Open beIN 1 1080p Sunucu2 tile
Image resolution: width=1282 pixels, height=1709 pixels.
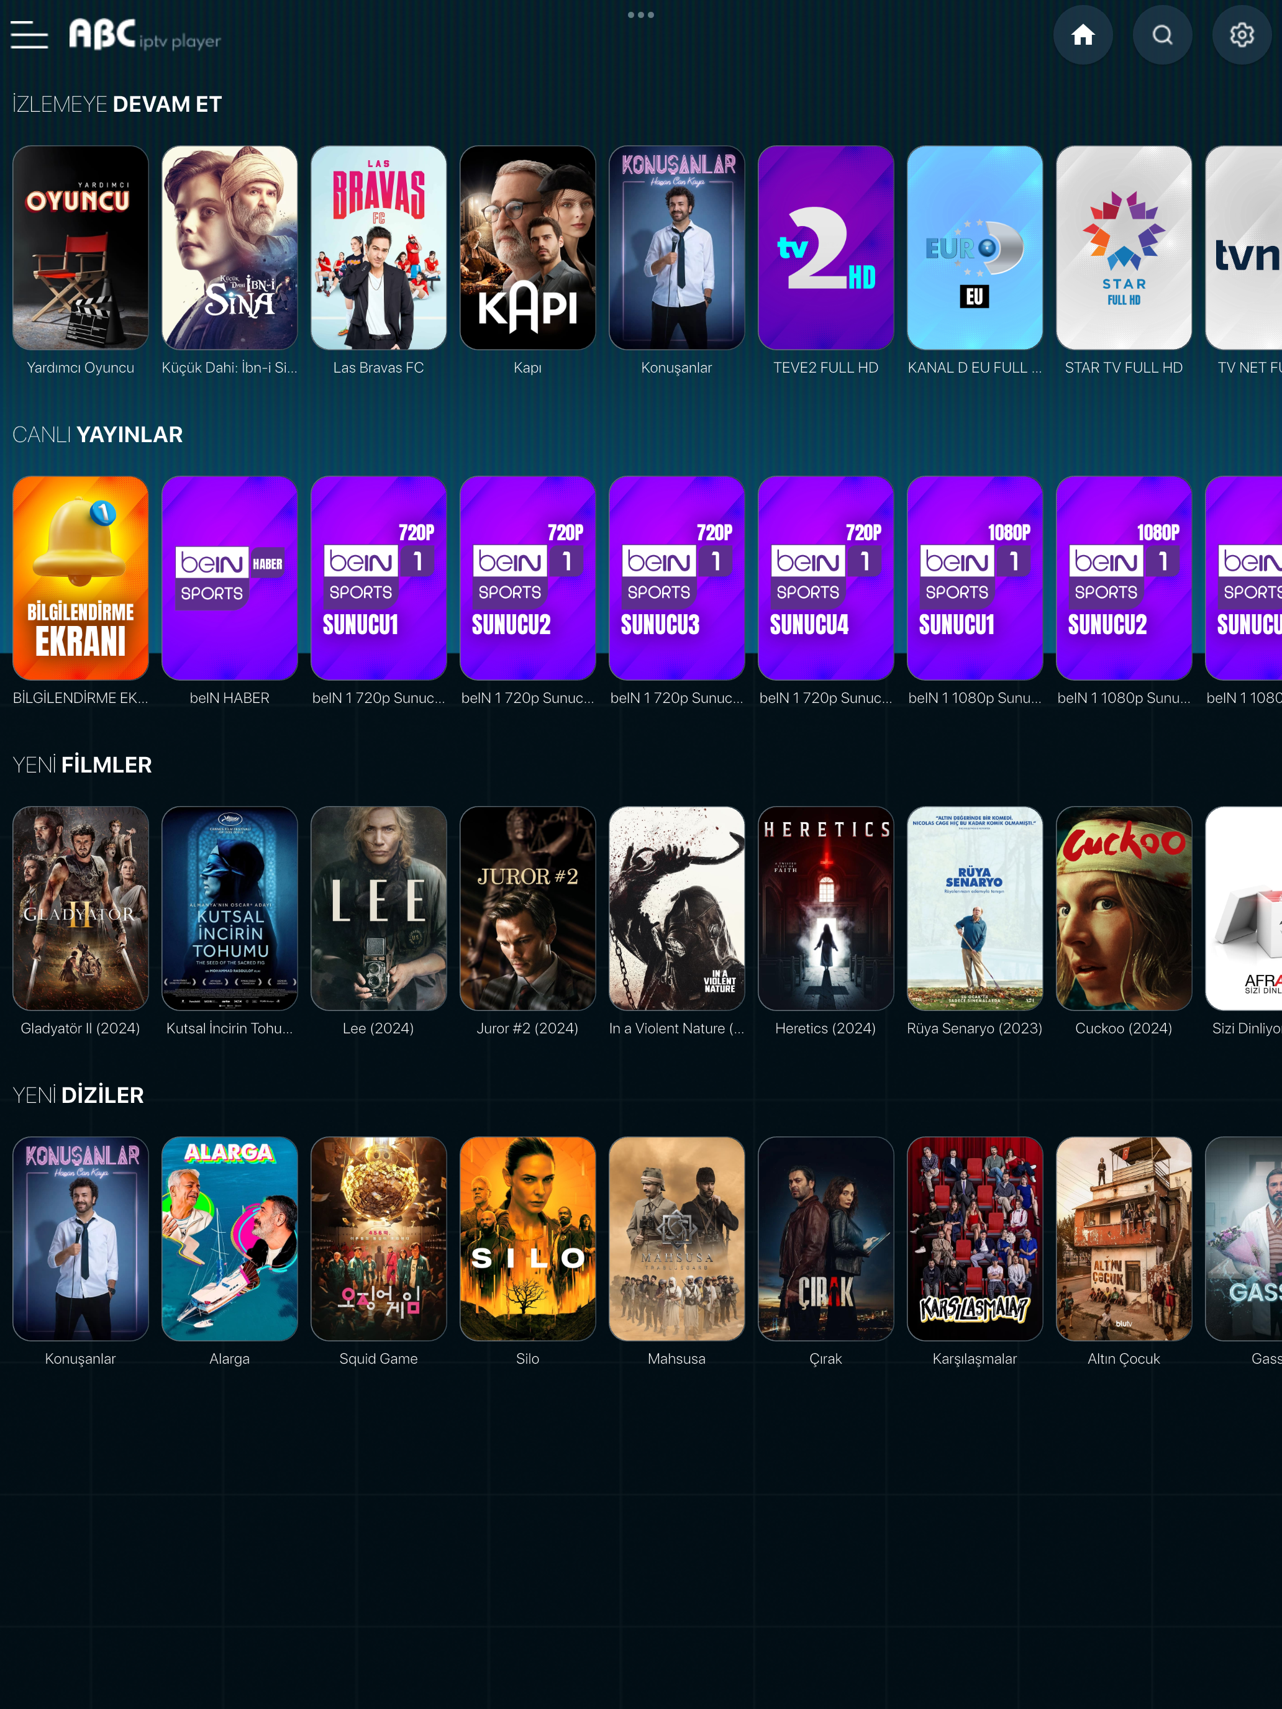(x=1124, y=578)
